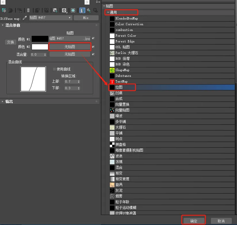
Task: Click the Go to Parent icon
Action: (x=89, y=10)
